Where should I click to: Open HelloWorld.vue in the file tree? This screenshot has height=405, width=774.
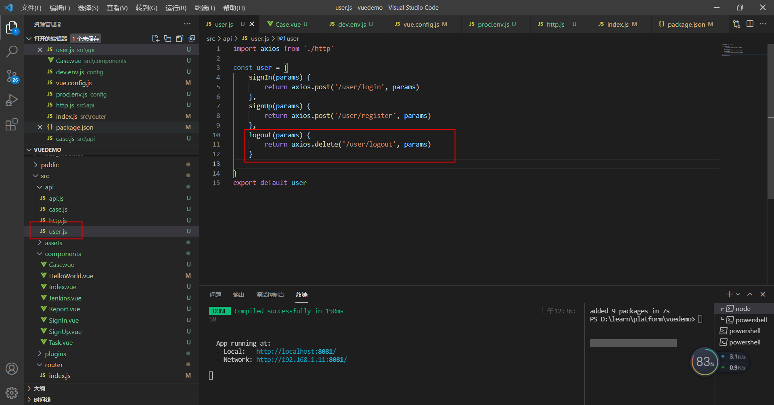click(x=71, y=276)
